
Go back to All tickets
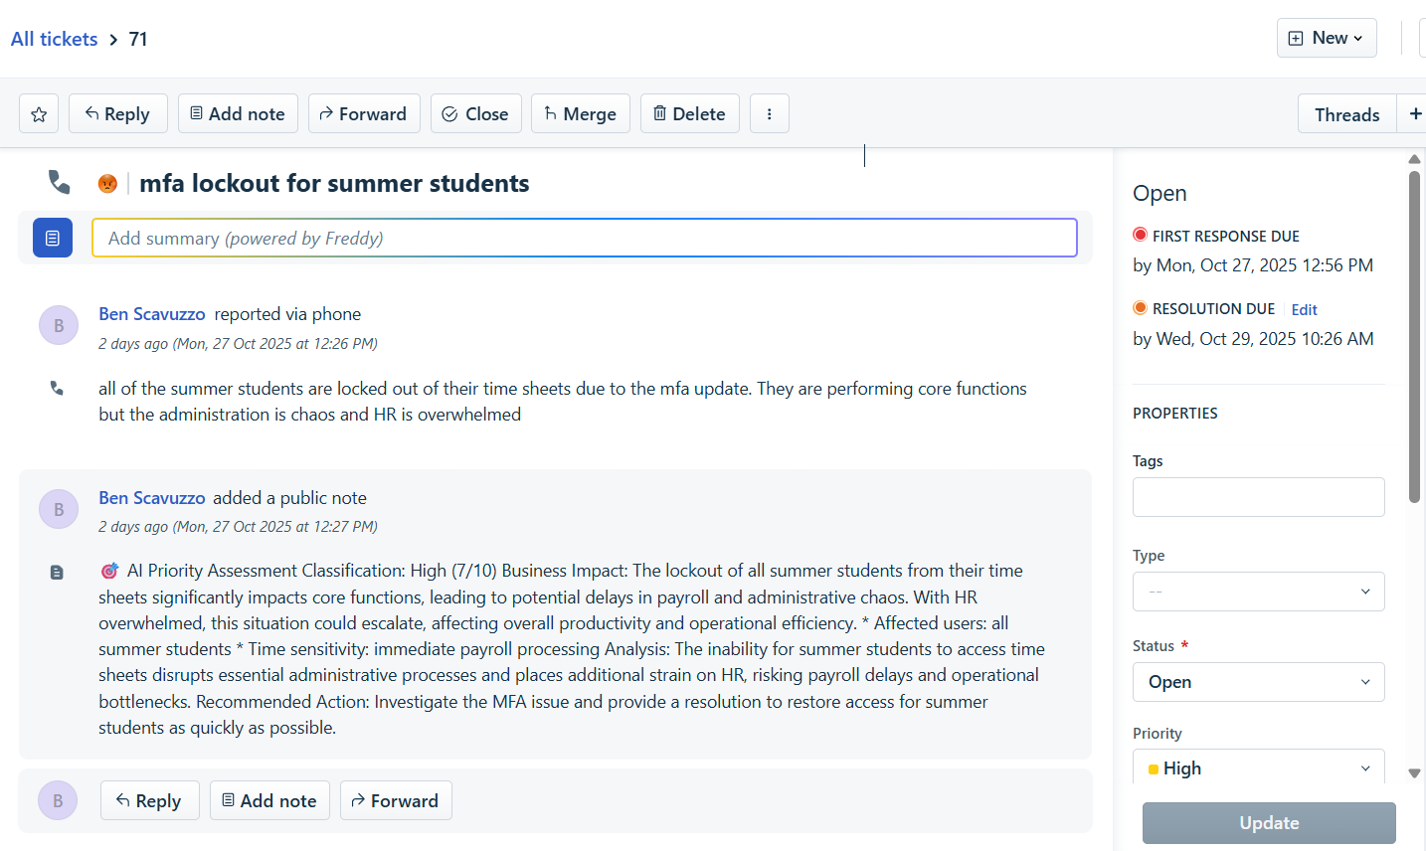[55, 39]
